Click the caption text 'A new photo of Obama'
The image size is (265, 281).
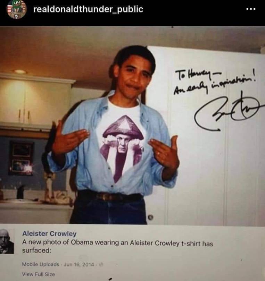pyautogui.click(x=57, y=242)
